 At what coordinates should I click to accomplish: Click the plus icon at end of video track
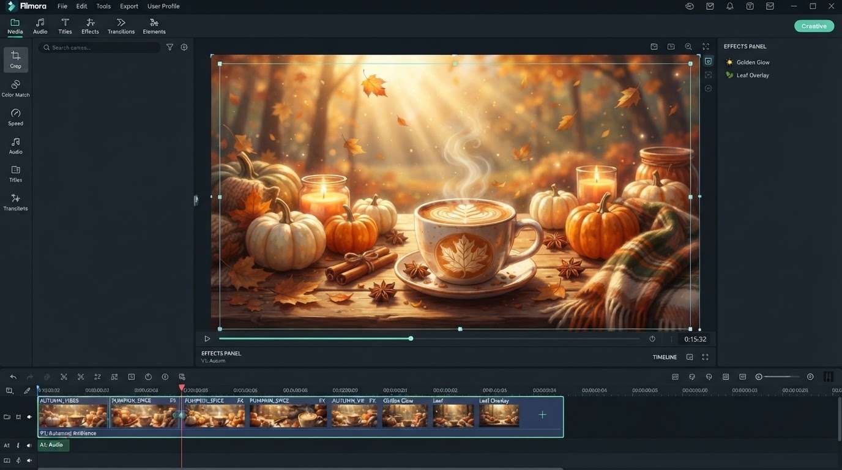(x=542, y=415)
